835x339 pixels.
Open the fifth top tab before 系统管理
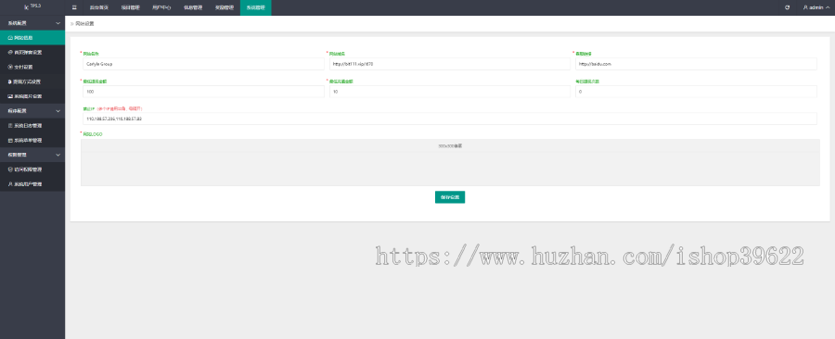225,8
